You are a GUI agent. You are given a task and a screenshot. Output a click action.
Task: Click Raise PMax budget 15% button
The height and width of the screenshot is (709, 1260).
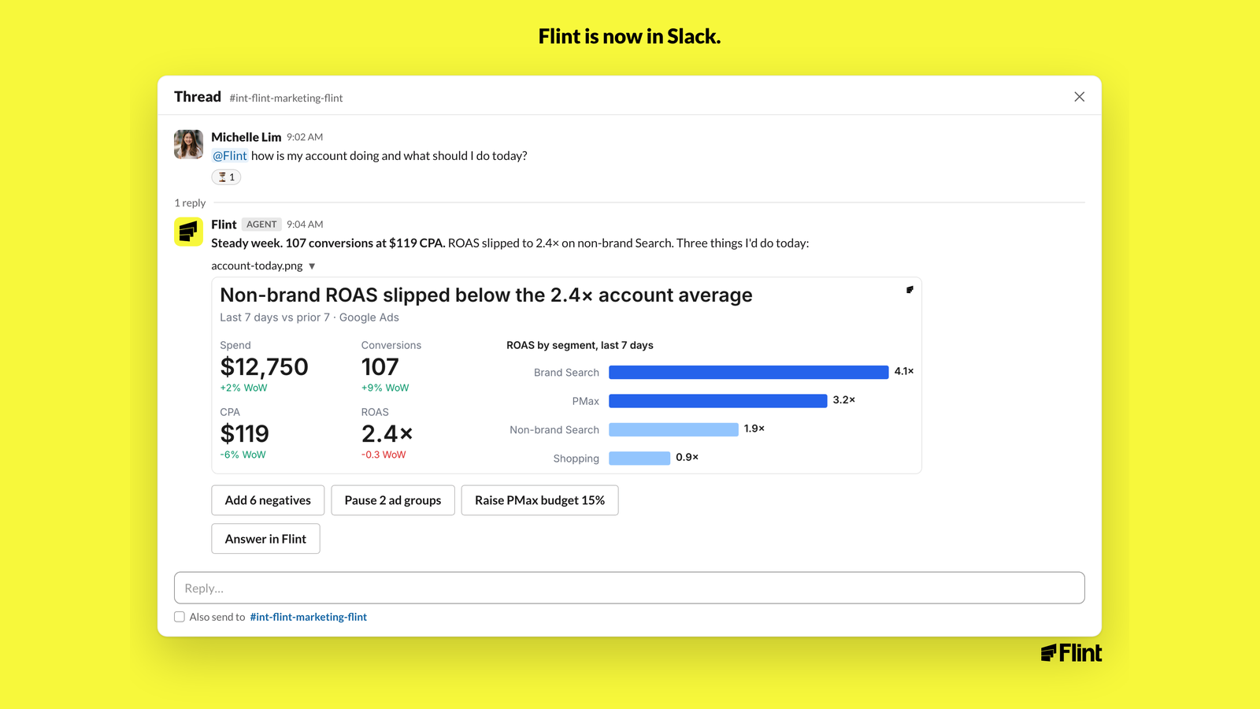[x=539, y=500]
